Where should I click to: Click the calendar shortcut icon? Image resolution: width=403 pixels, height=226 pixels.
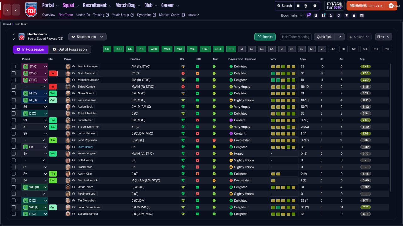[x=362, y=15]
